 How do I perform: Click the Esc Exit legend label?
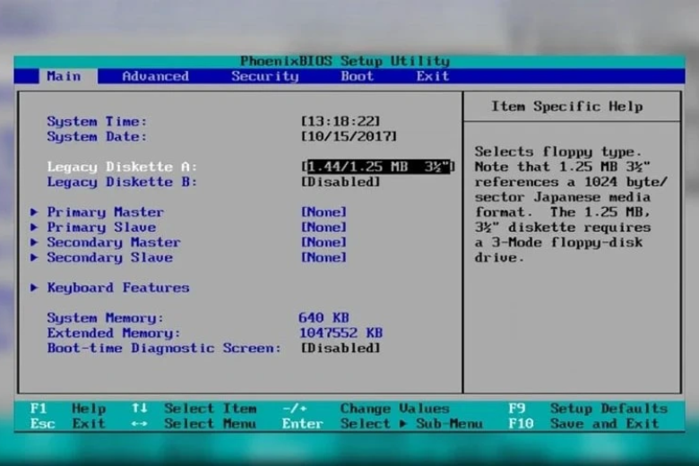[89, 424]
